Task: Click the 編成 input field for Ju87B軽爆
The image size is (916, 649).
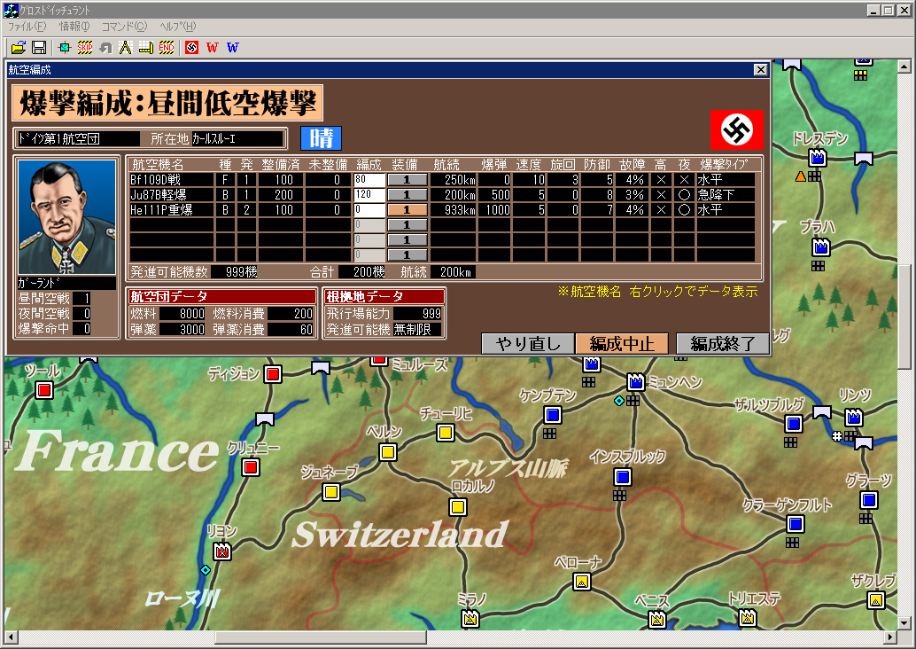Action: point(369,195)
